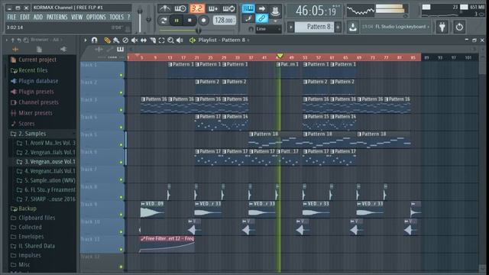This screenshot has height=275, width=489.
Task: Expand Current project in browser
Action: 37,60
